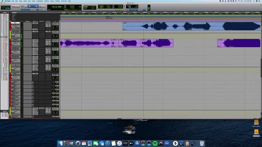Solo the purple clip track
Image resolution: width=262 pixels, height=147 pixels.
[x=17, y=41]
